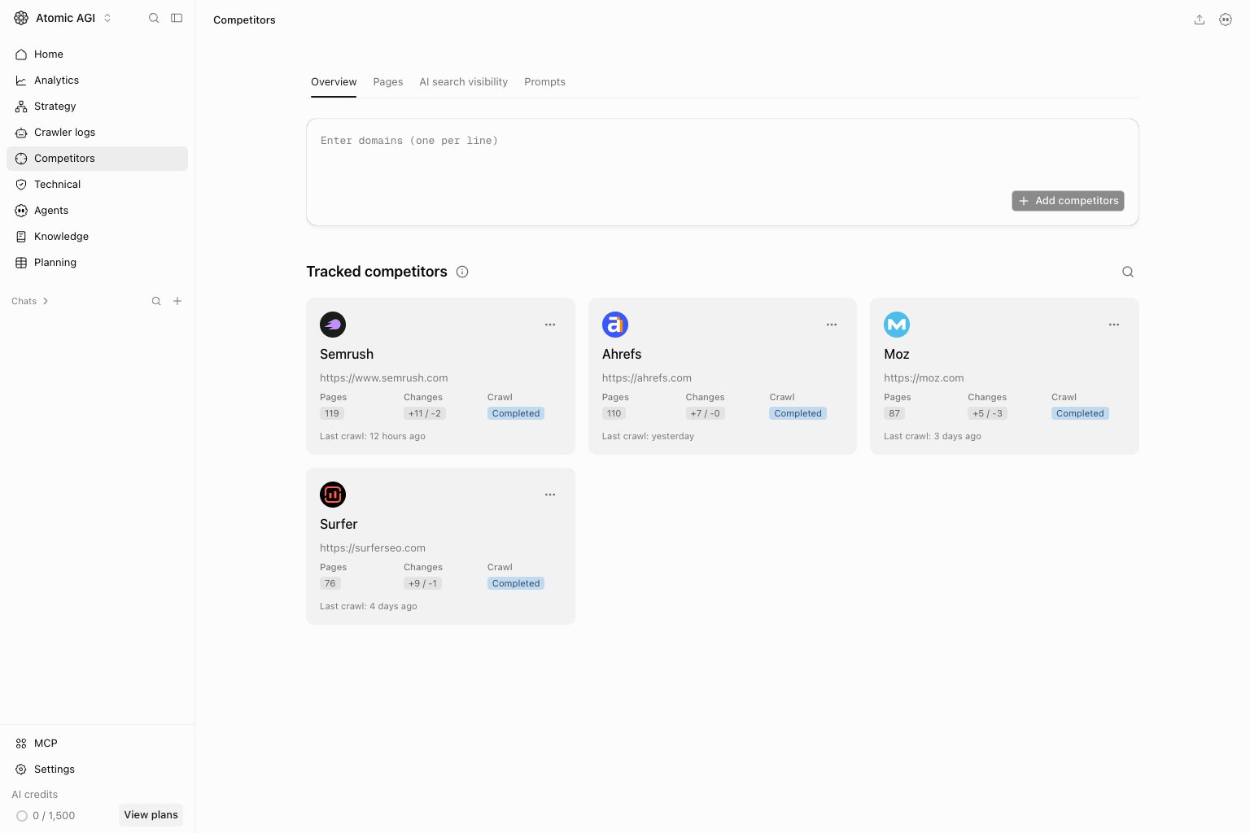Expand the Chats section
The width and height of the screenshot is (1250, 833).
(x=30, y=301)
